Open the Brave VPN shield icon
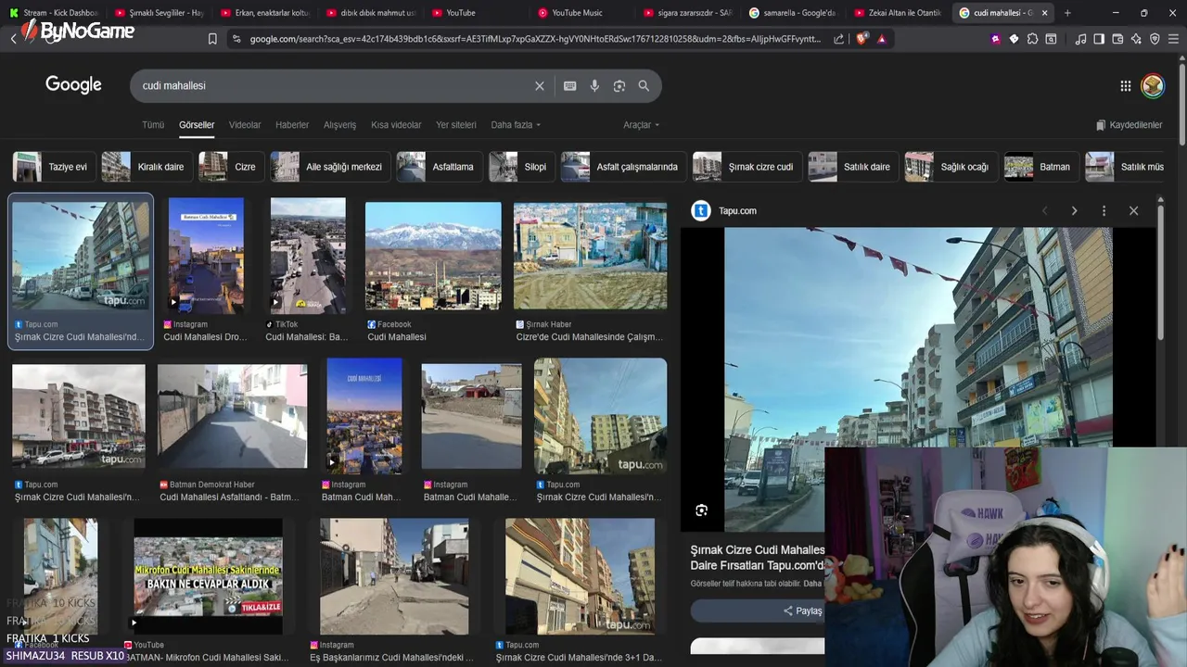1187x667 pixels. [x=1155, y=39]
